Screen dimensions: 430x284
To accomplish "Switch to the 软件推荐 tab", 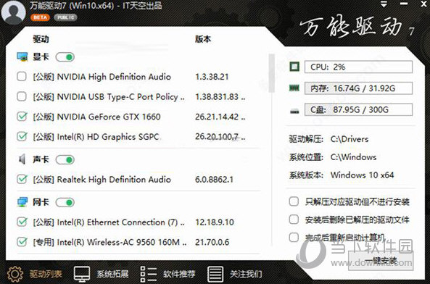I will click(x=168, y=274).
